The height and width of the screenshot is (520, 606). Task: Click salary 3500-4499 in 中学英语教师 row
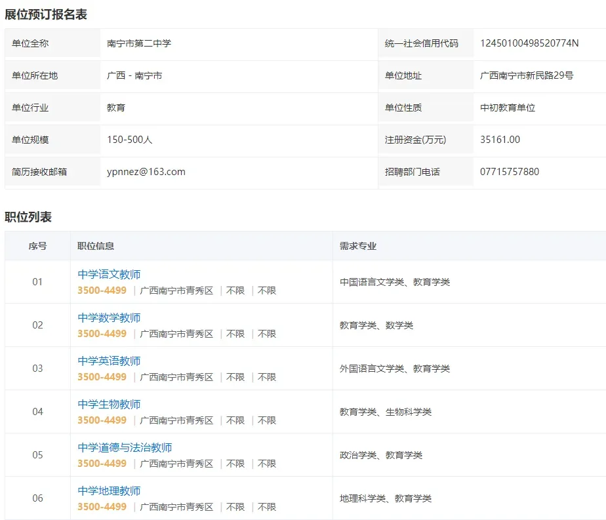click(102, 376)
